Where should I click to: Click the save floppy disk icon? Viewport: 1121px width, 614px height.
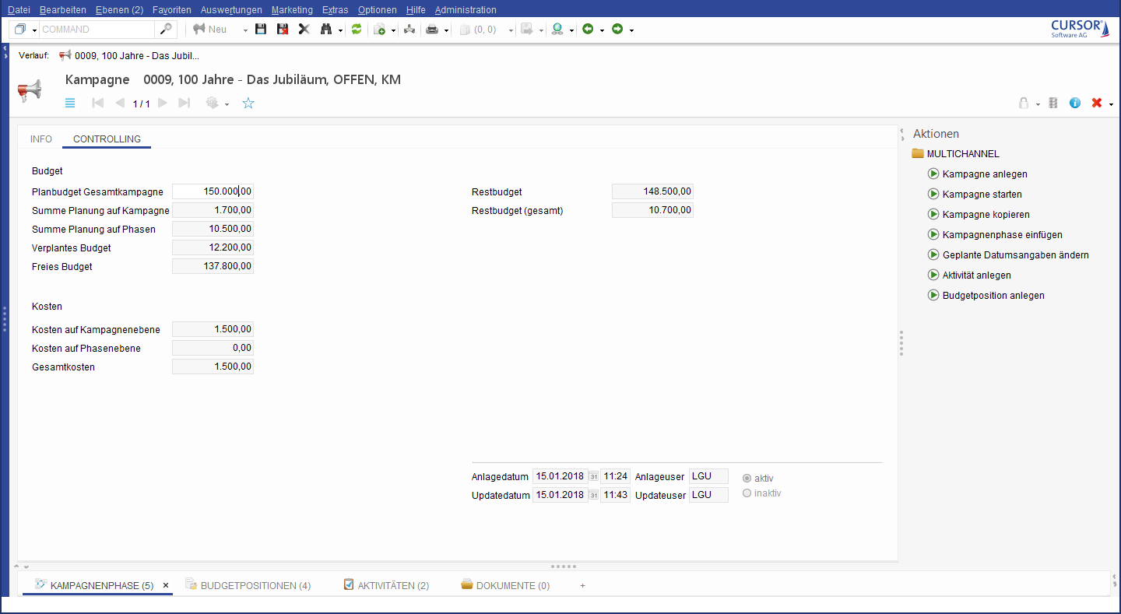(261, 30)
